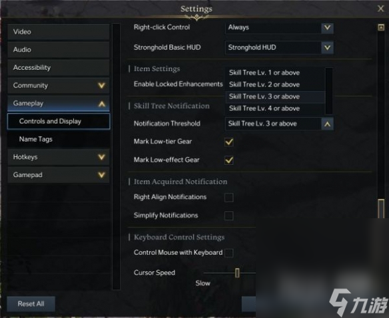This screenshot has width=389, height=318.
Task: Collapse the Gameplay section chevron
Action: pyautogui.click(x=102, y=104)
